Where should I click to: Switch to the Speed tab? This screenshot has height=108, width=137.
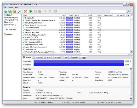73,58
